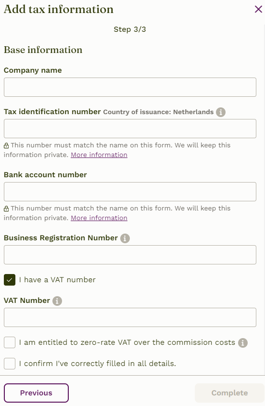Enable zero-rate VAT entitlement checkbox
Screen dimensions: 265x406
point(10,342)
